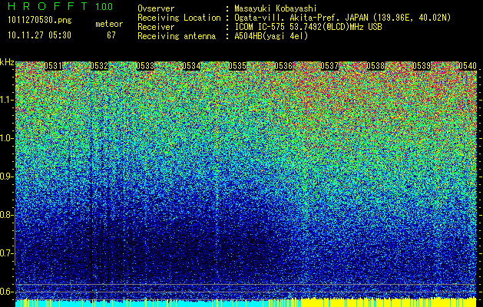Click the Ogata-vill. Akita-Pref. JAPAN location text
This screenshot has width=483, height=307.
(x=342, y=18)
